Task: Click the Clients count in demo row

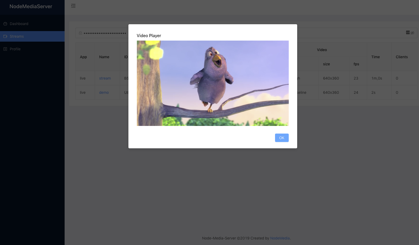Action: click(397, 92)
